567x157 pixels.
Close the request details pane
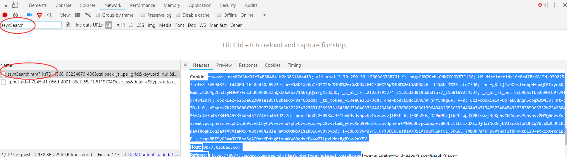185,65
